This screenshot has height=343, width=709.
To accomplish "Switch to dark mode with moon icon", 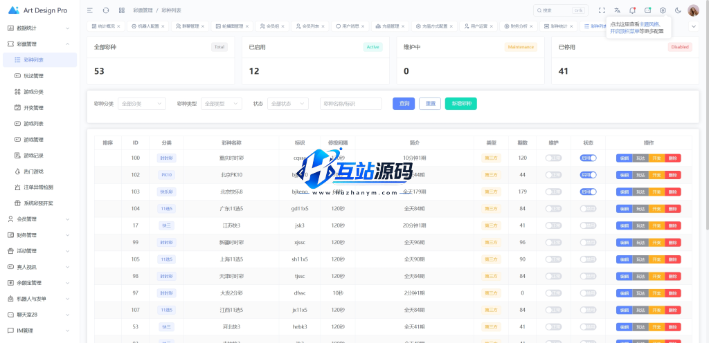I will point(678,10).
